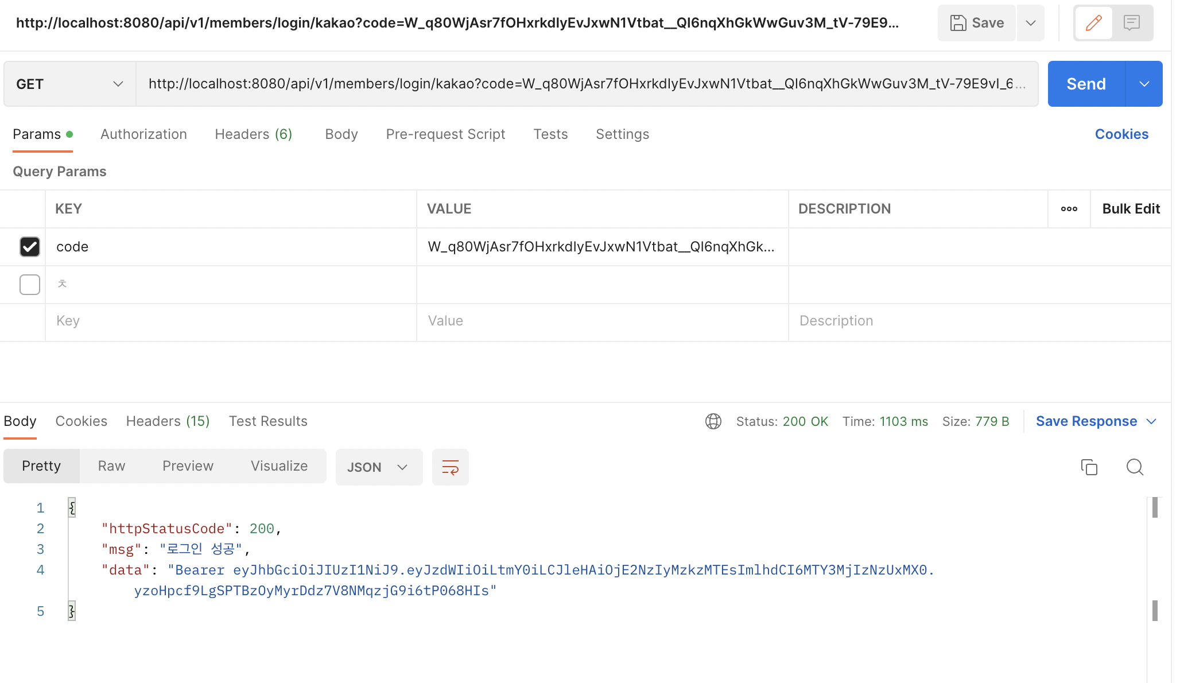The width and height of the screenshot is (1180, 683).
Task: Open the comments icon
Action: (1131, 23)
